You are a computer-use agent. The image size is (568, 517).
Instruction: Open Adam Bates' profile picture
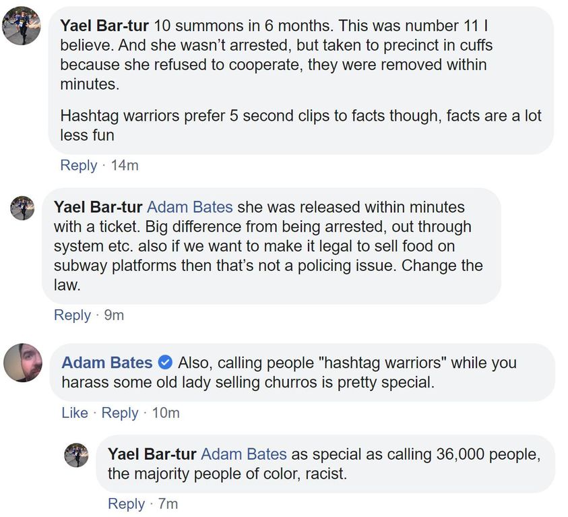click(23, 363)
